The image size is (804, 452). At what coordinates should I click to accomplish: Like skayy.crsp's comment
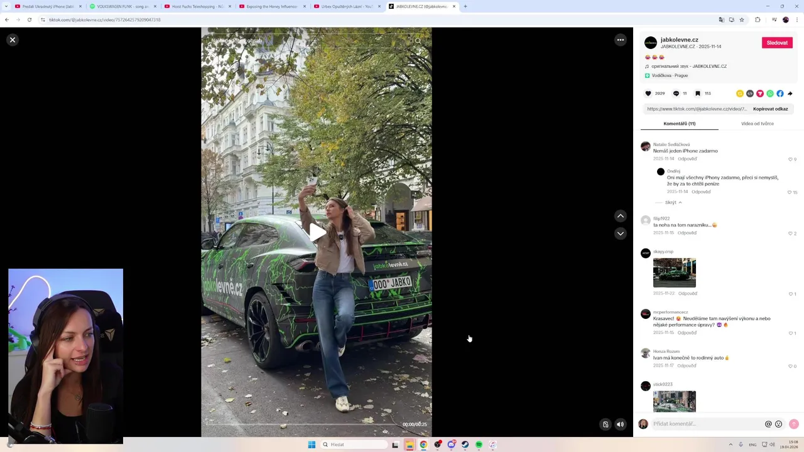pos(791,294)
